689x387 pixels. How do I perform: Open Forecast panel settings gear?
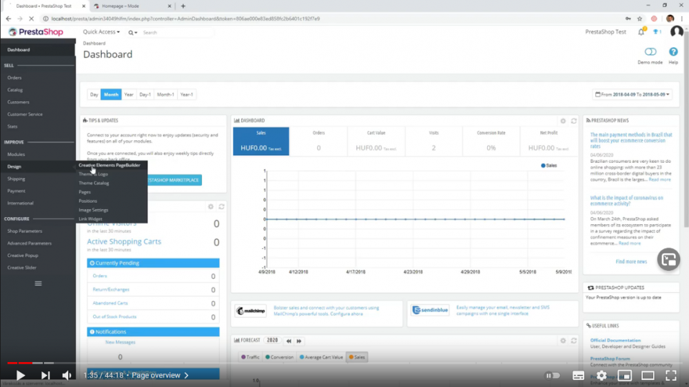(x=563, y=340)
